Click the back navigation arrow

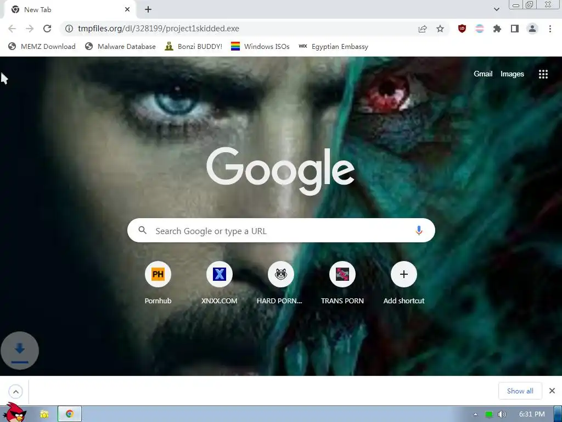[x=12, y=29]
